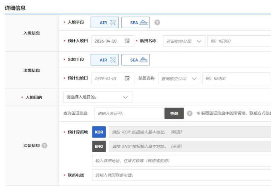The image size is (271, 186).
Task: Focus the detailed address input field
Action: click(x=182, y=161)
